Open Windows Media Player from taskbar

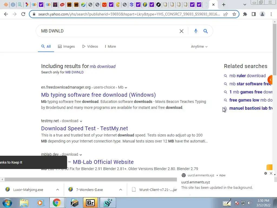click(x=40, y=203)
